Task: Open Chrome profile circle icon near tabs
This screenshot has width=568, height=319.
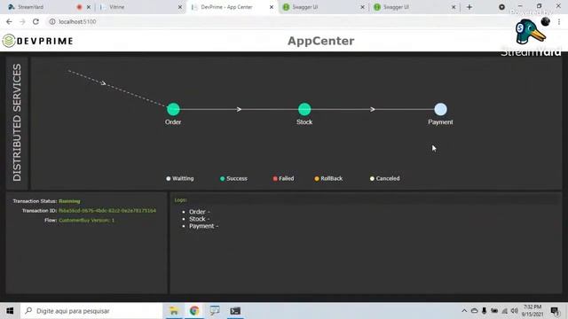Action: 501,7
